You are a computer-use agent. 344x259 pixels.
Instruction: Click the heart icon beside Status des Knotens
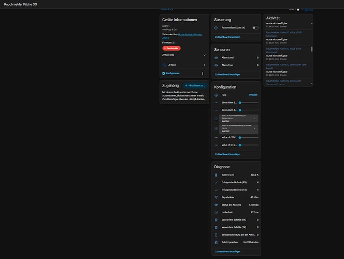tap(216, 205)
